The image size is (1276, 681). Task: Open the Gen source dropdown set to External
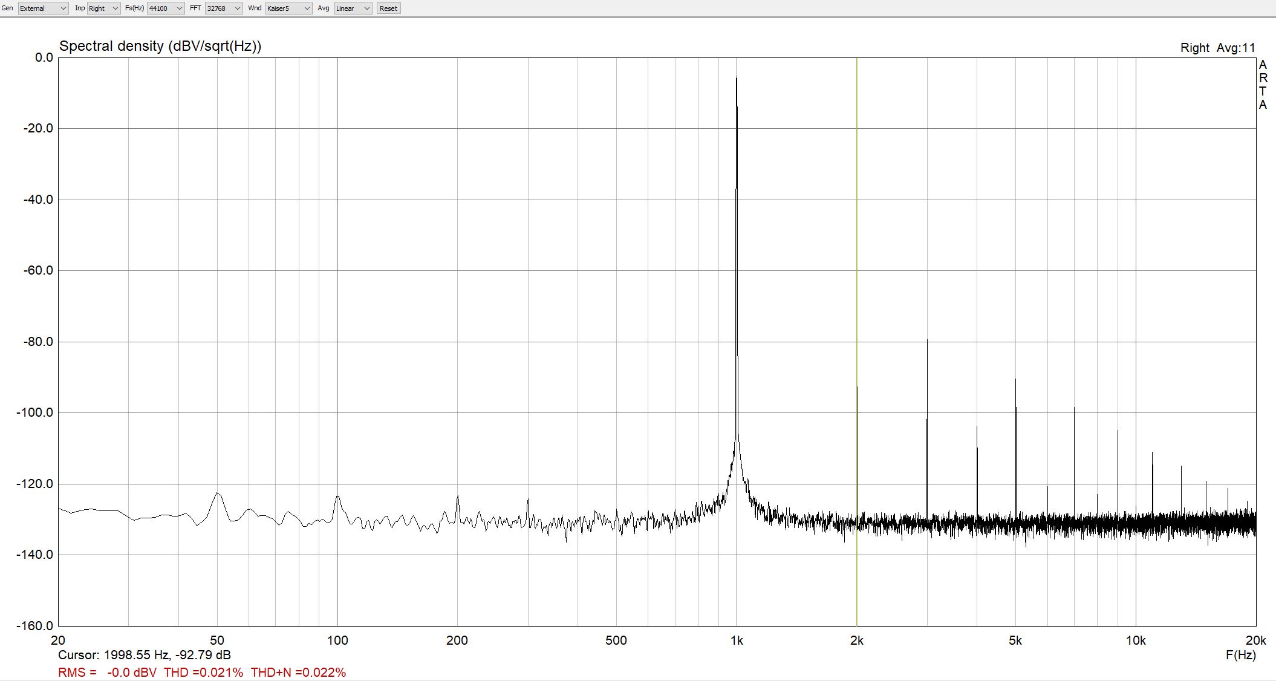click(x=43, y=8)
